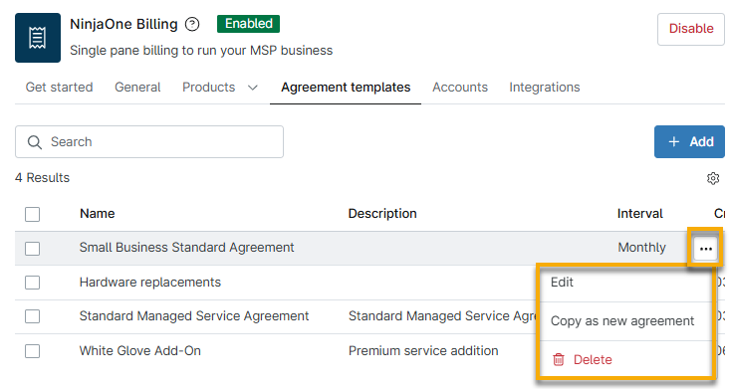This screenshot has width=729, height=389.
Task: Select Copy as new agreement
Action: click(x=625, y=321)
